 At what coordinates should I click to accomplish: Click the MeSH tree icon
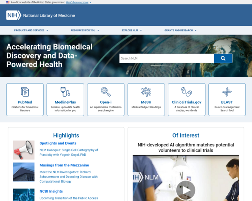(x=146, y=92)
